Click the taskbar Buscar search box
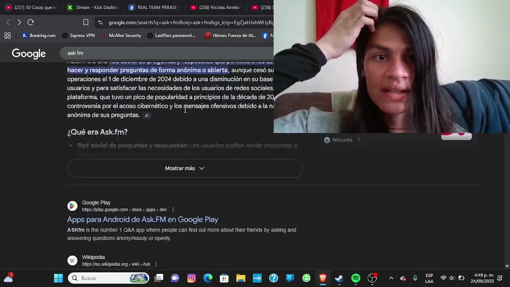 click(108, 278)
